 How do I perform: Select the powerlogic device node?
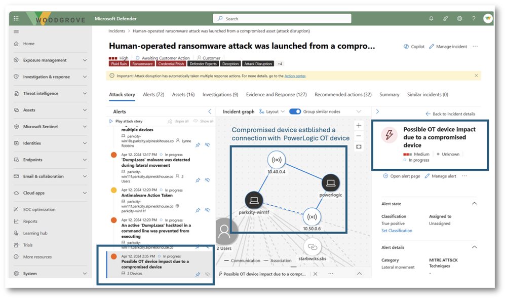[330, 183]
